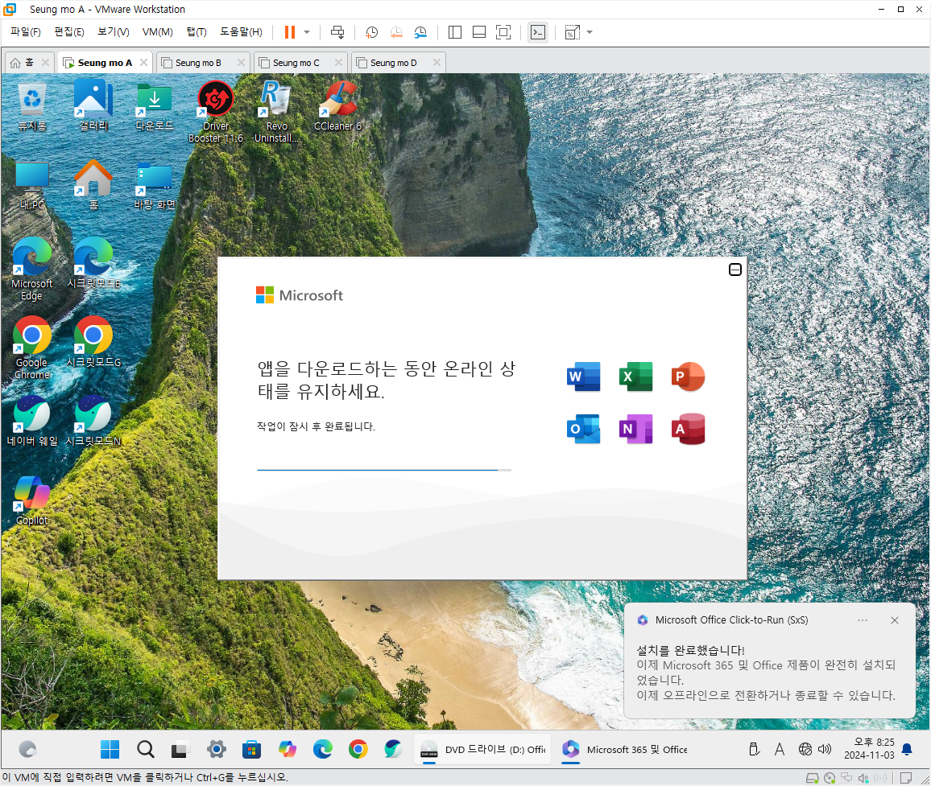
Task: Expand the stretch guest dropdown arrow
Action: [x=590, y=32]
